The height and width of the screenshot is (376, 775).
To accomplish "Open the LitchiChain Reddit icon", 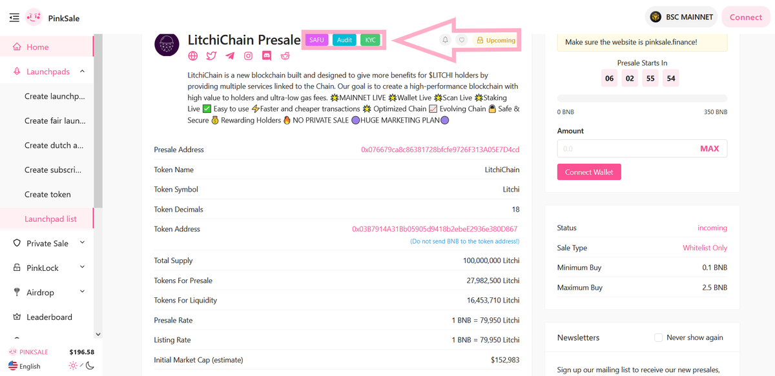I will [x=285, y=57].
